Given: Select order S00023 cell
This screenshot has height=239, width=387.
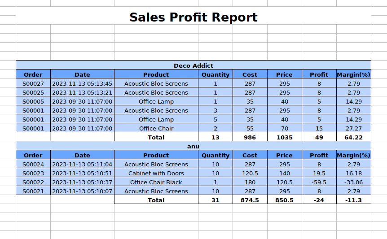Looking at the screenshot, I should pos(33,173).
